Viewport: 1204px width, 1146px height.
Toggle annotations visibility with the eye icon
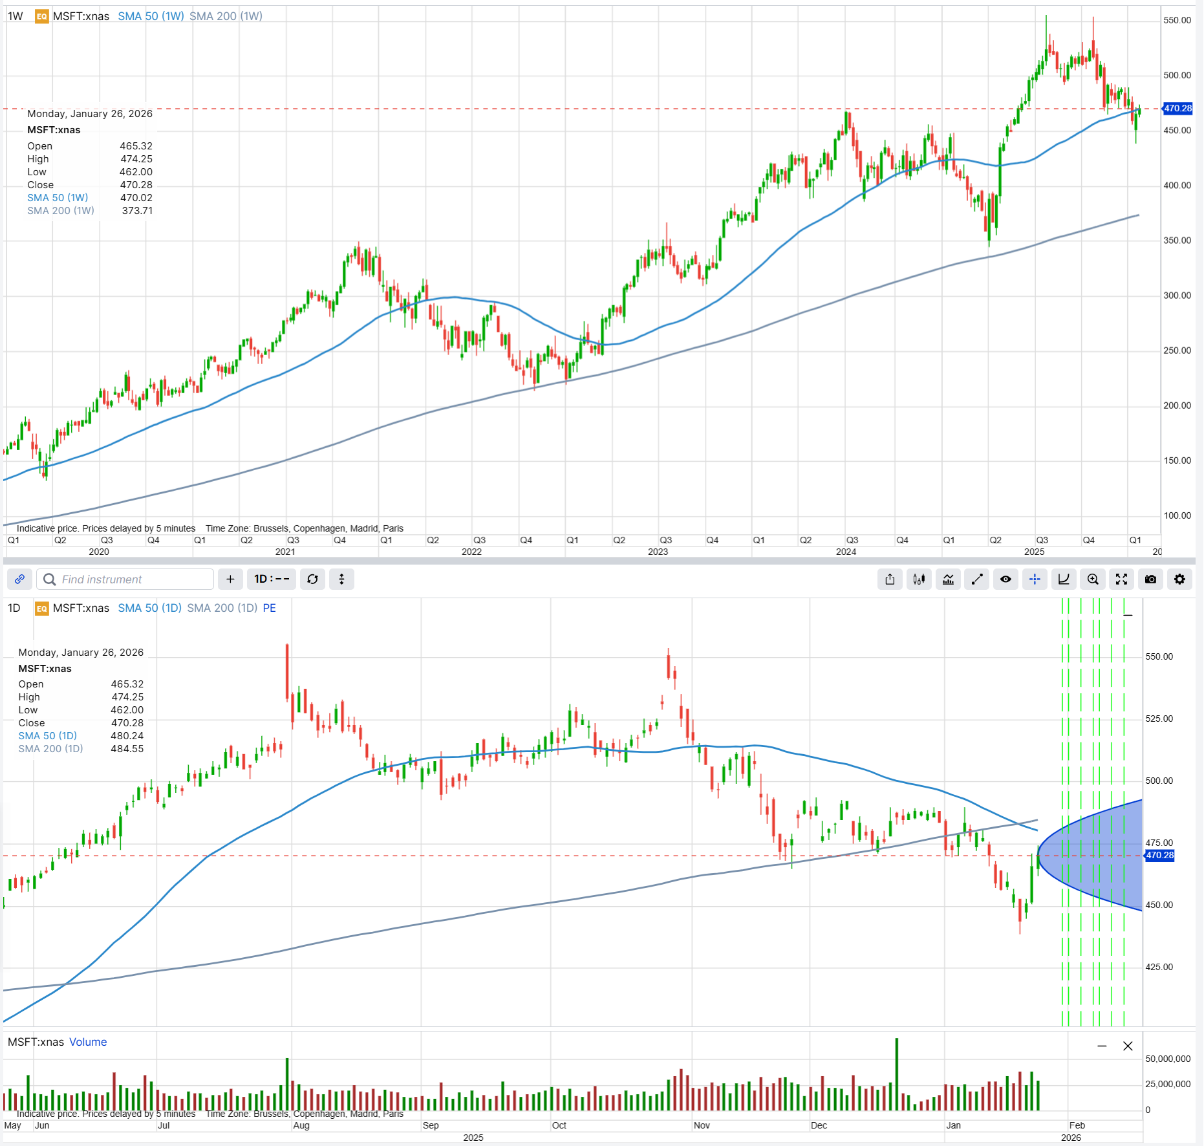[1006, 579]
